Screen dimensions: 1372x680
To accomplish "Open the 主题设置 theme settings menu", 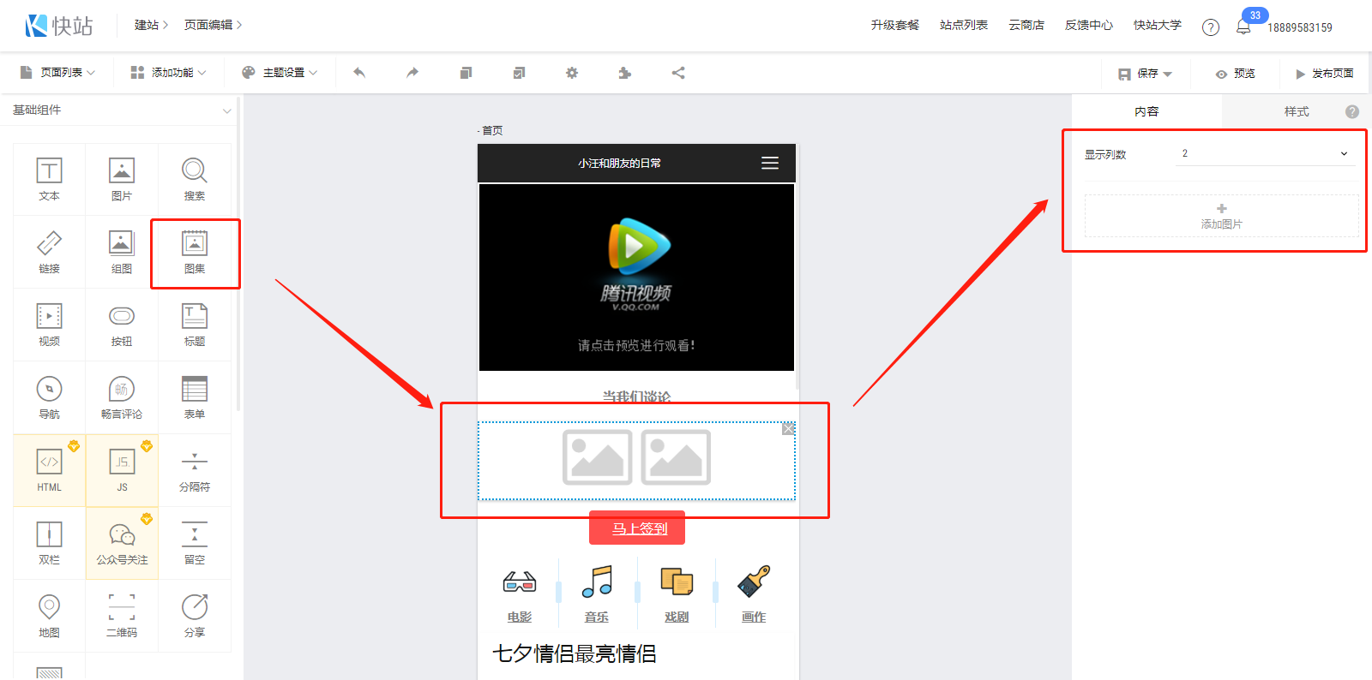I will click(x=280, y=73).
